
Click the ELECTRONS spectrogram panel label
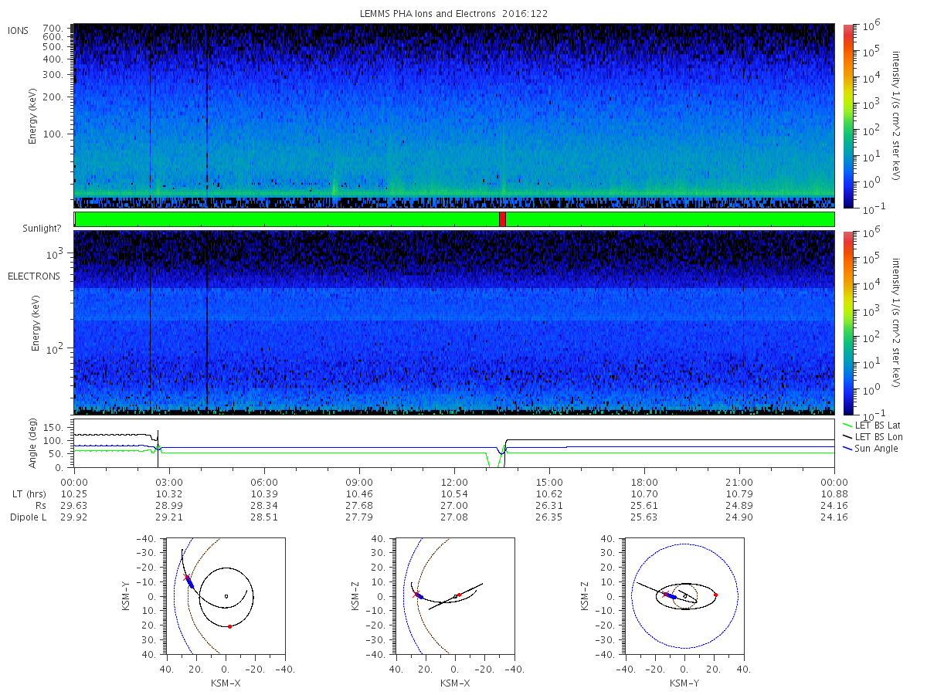tap(33, 276)
